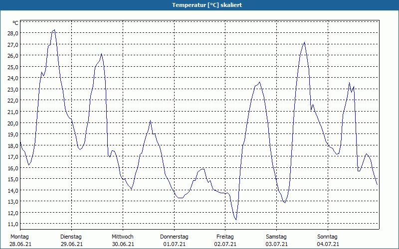This screenshot has height=249, width=399.
Task: Select the 11,0 label on the y-axis
Action: click(12, 224)
